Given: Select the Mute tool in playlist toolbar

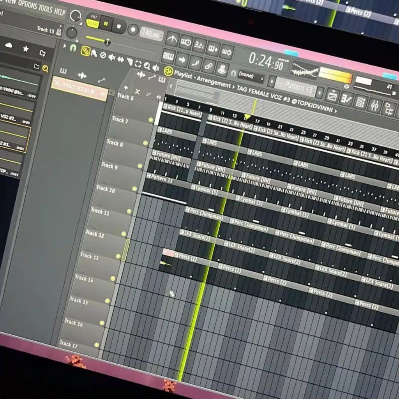Looking at the screenshot, I should click(112, 57).
